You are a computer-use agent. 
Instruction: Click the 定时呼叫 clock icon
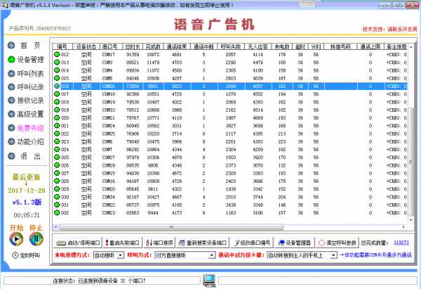pyautogui.click(x=13, y=255)
